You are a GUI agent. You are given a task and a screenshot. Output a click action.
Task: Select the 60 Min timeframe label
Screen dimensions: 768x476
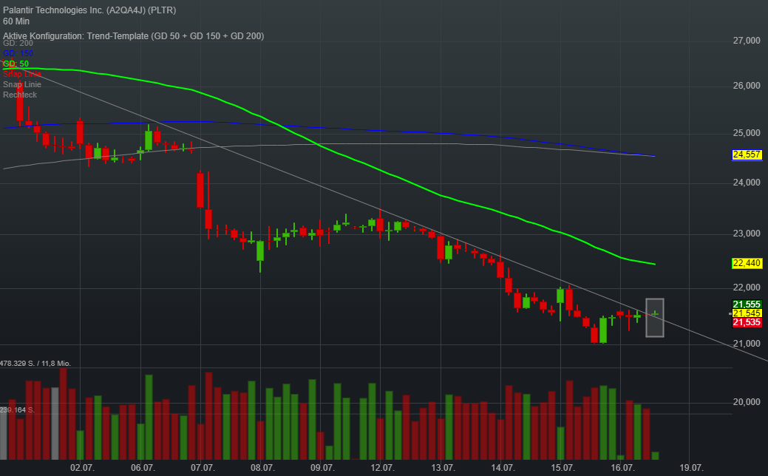[x=16, y=21]
